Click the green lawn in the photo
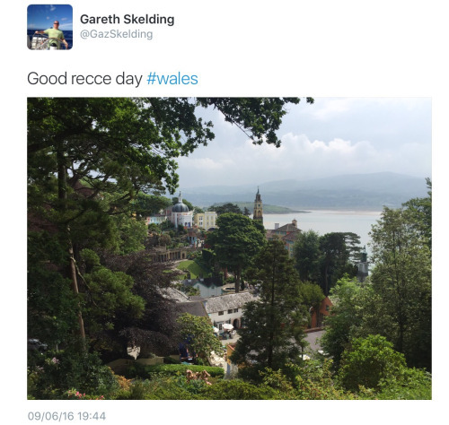Screen dimensions: 449x425 190,268
